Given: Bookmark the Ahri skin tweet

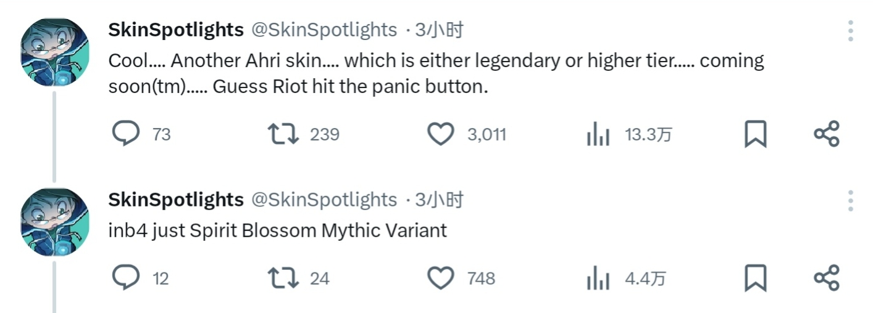Looking at the screenshot, I should click(x=755, y=134).
